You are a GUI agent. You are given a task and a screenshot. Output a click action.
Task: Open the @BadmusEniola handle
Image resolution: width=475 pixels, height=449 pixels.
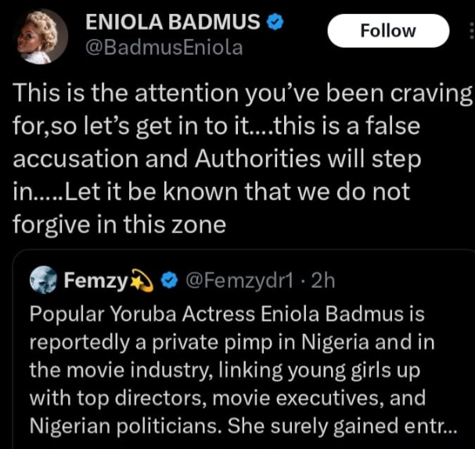[x=164, y=48]
